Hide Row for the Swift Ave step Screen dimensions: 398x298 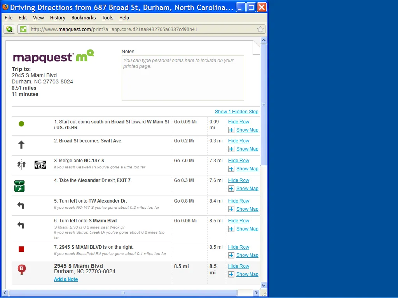pyautogui.click(x=238, y=141)
